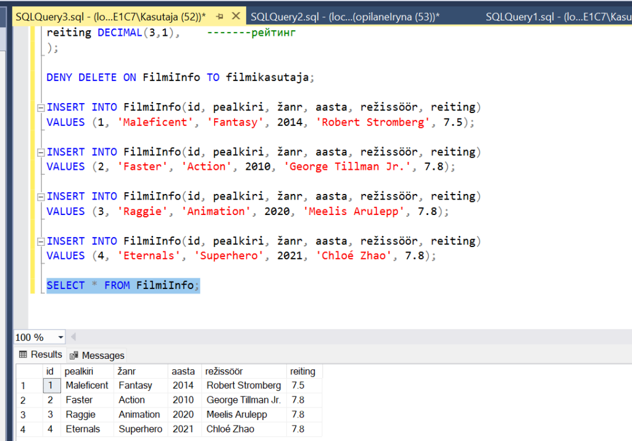Click the Action cell in the results grid
The width and height of the screenshot is (632, 441).
point(141,400)
